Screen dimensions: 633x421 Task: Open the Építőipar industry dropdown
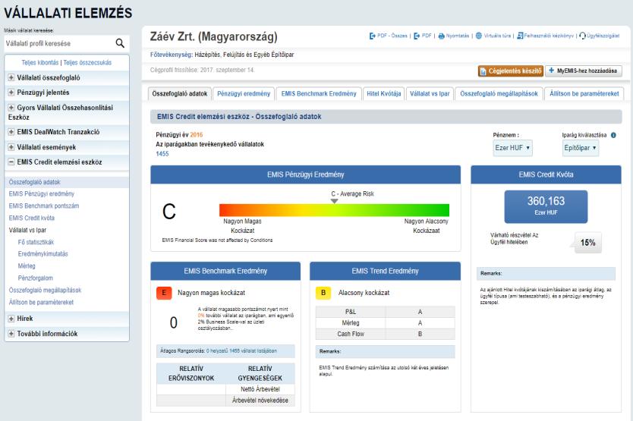[580, 148]
